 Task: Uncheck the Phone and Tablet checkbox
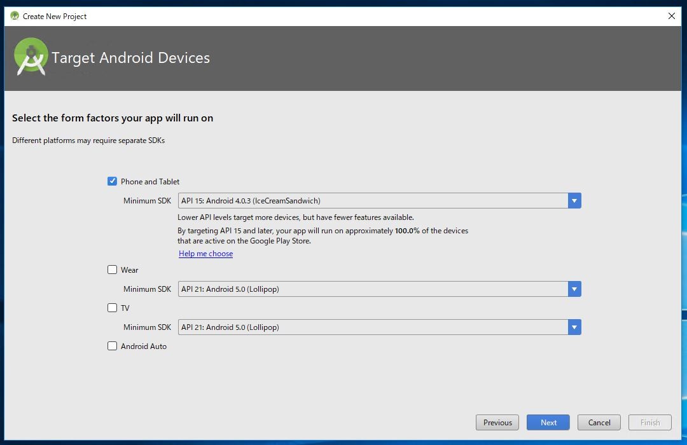click(x=113, y=181)
